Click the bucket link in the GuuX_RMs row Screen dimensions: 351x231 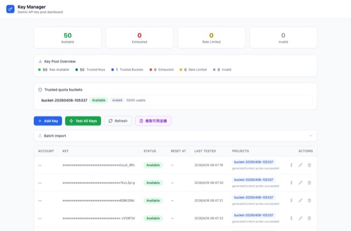253,162
